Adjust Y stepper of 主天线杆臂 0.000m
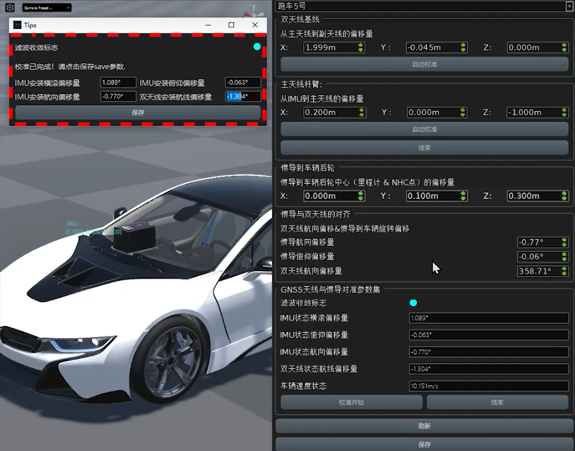This screenshot has height=451, width=575. (x=463, y=112)
